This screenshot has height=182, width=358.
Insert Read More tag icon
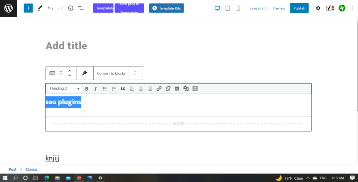pyautogui.click(x=177, y=89)
